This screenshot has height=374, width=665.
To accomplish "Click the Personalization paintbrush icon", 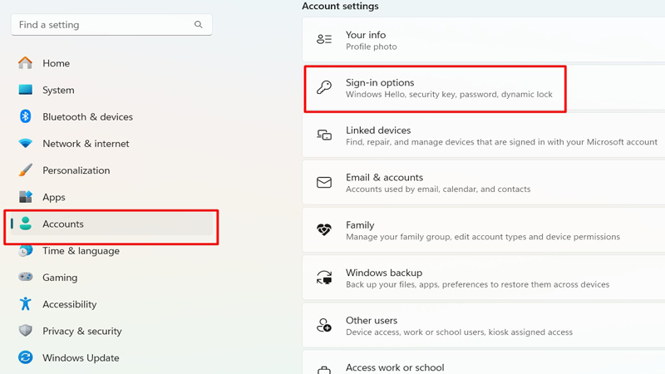I will pos(26,170).
